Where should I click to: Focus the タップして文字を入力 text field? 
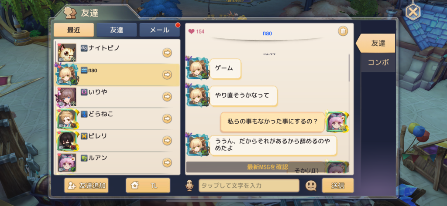249,186
